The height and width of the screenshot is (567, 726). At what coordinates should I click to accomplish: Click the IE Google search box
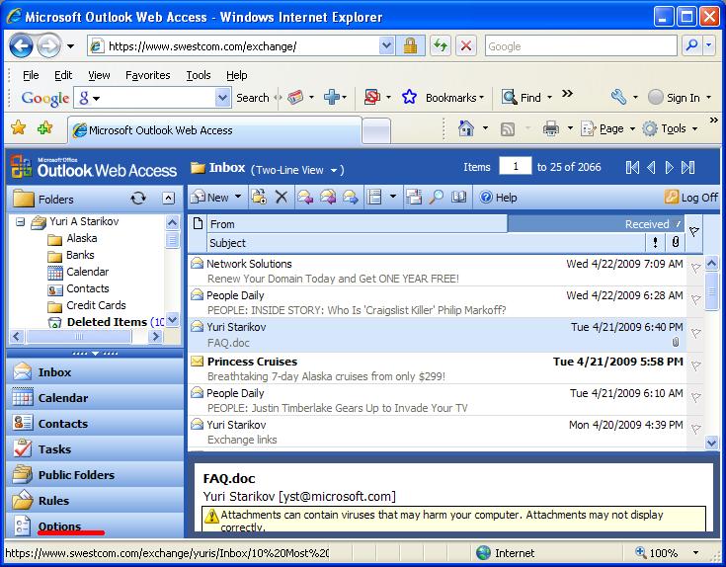tap(581, 46)
